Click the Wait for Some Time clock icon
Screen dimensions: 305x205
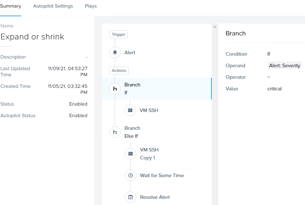[131, 175]
